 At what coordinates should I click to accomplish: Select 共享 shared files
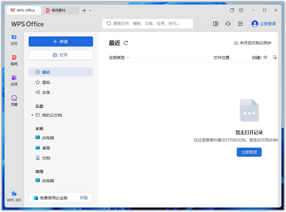(x=61, y=92)
